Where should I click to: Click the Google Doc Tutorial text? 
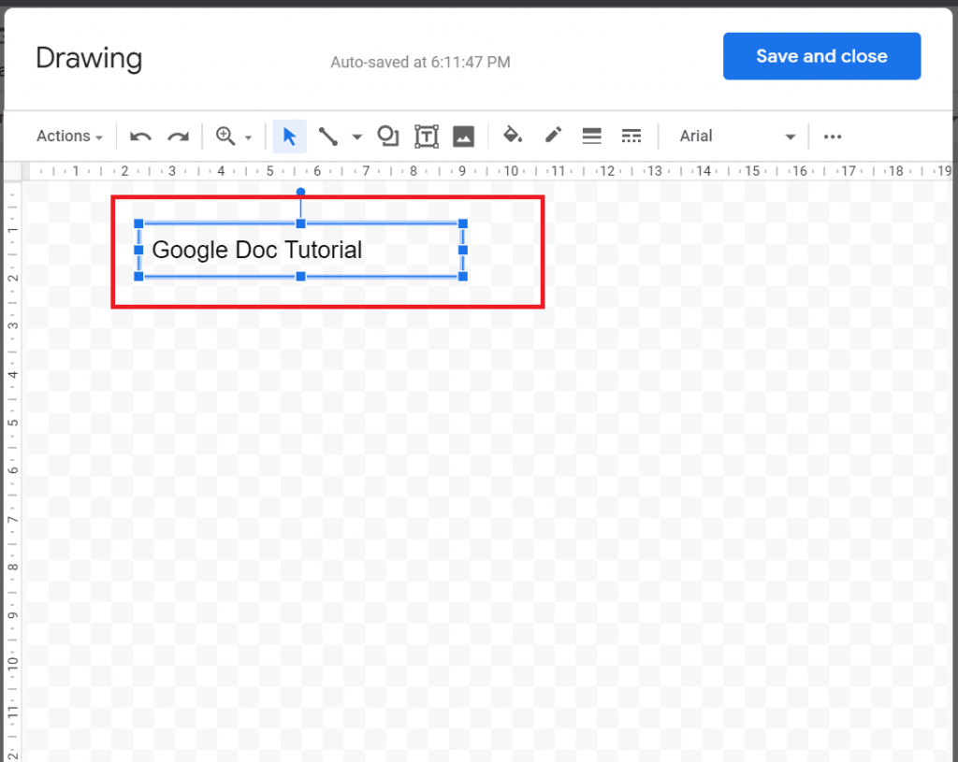(x=256, y=250)
